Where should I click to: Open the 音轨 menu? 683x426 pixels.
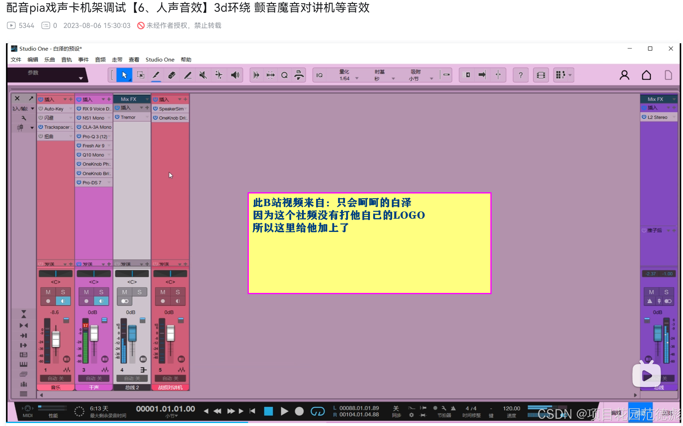[x=66, y=59]
